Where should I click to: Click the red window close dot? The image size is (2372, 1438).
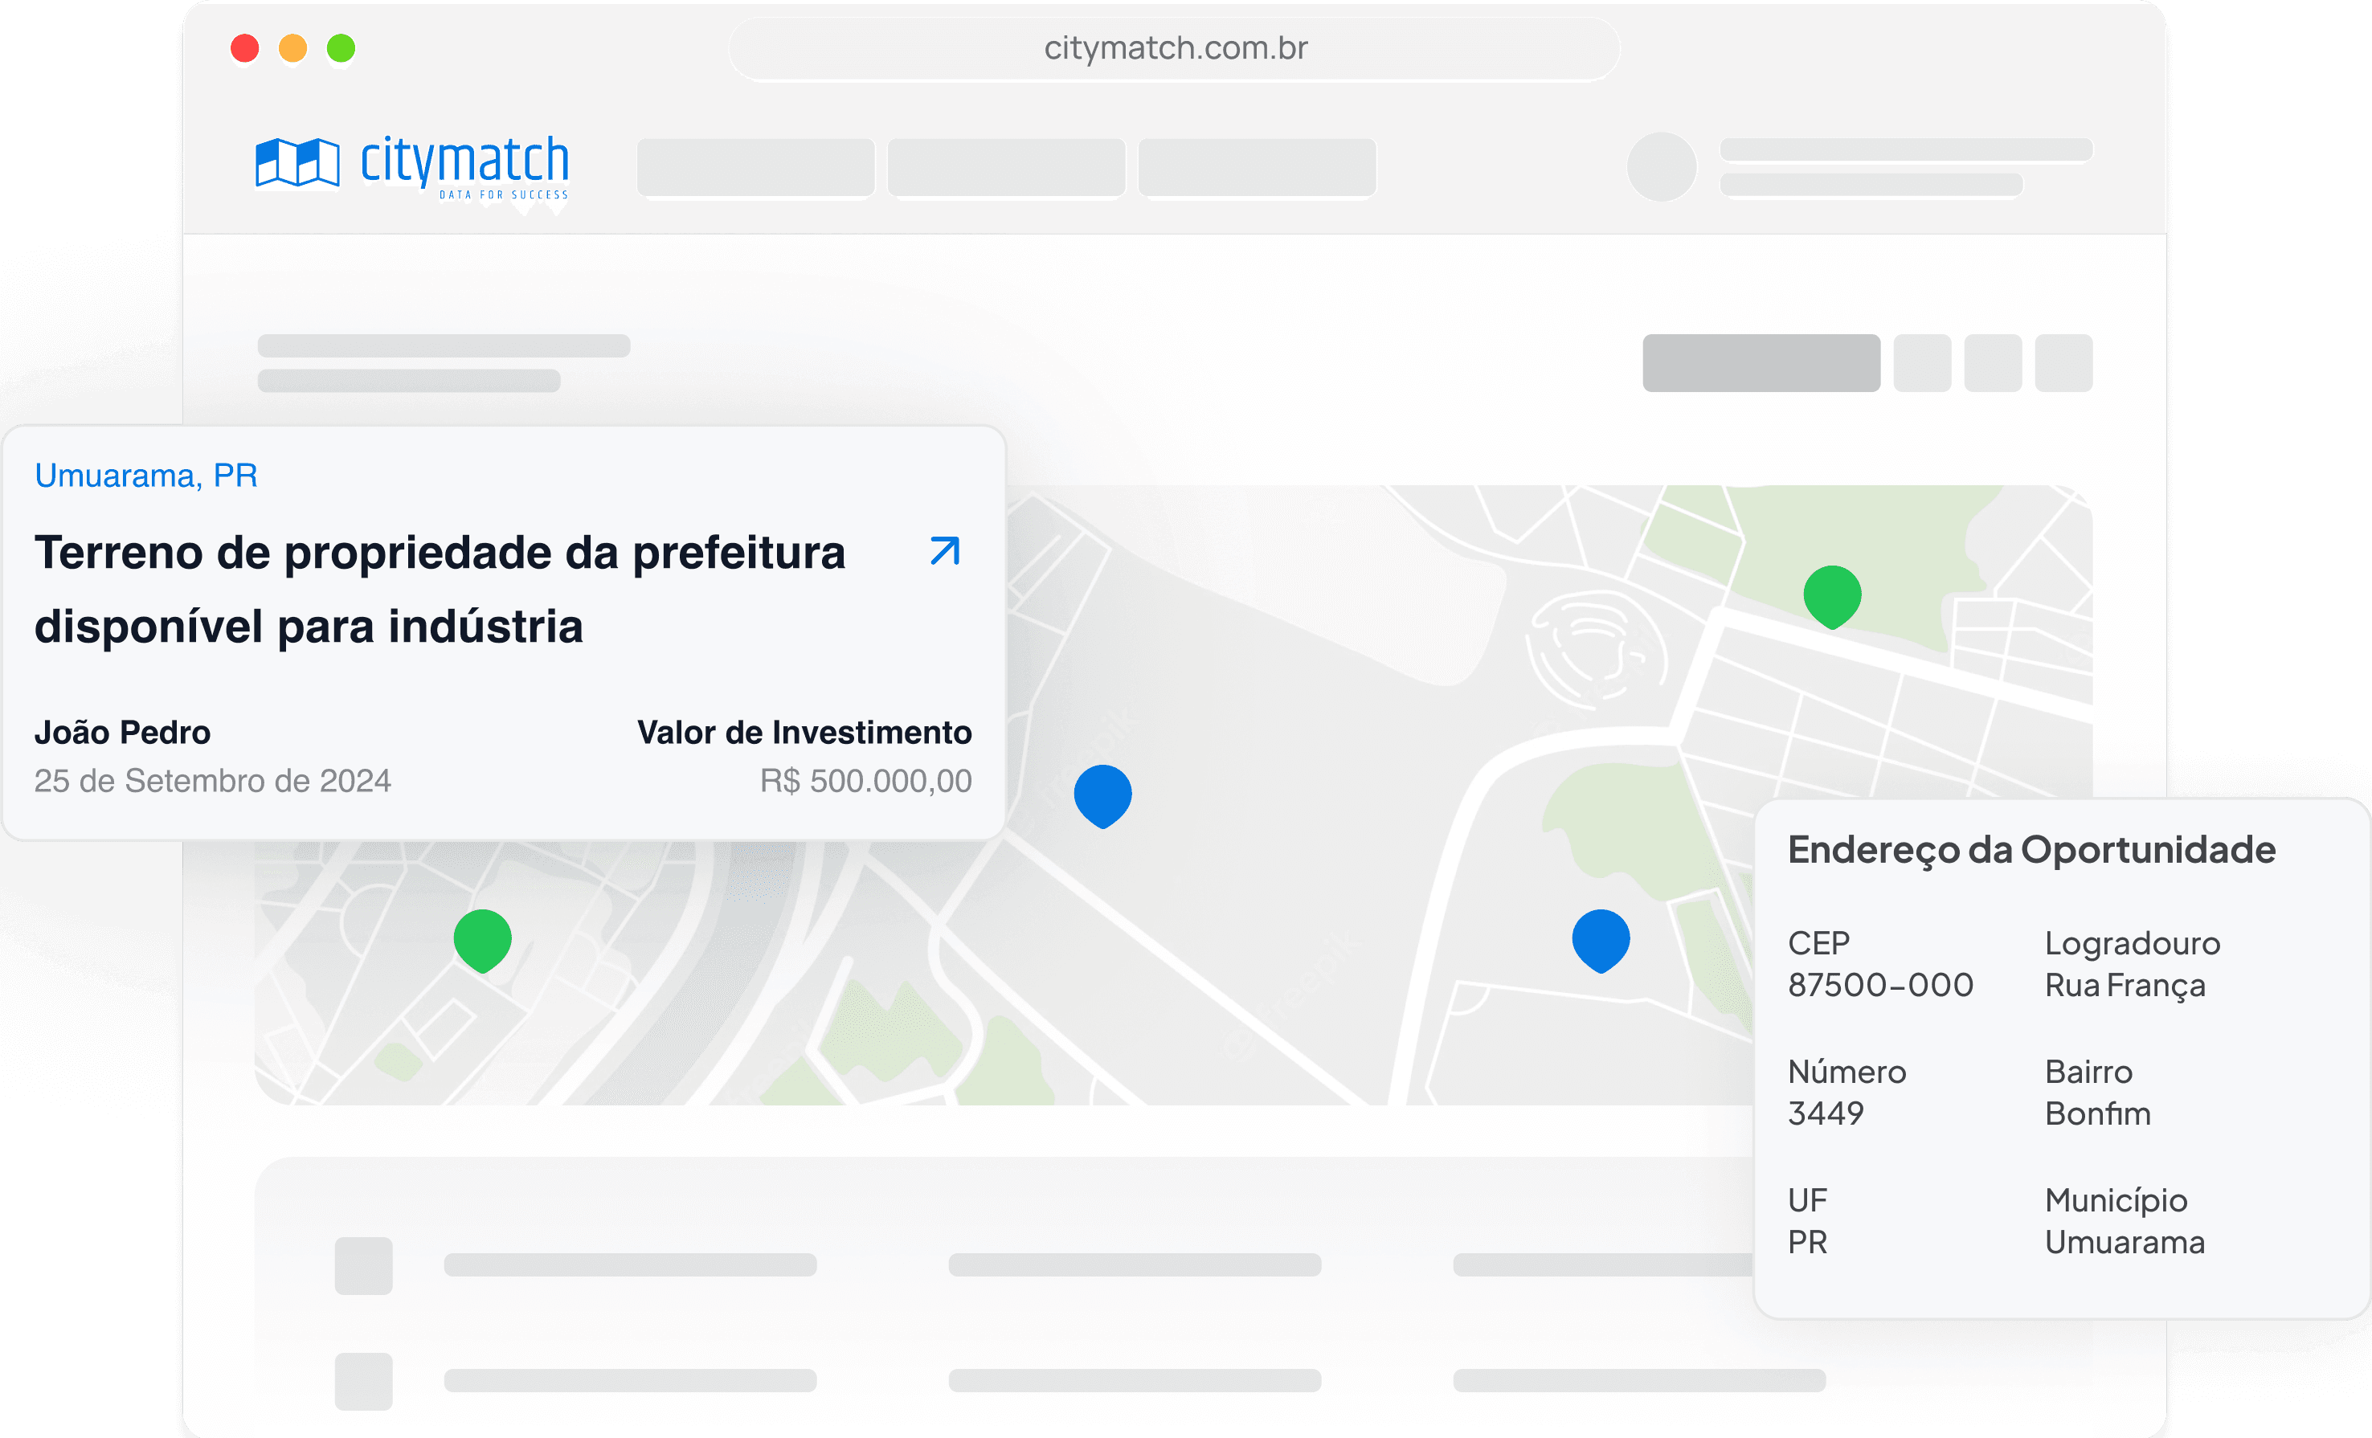point(244,48)
